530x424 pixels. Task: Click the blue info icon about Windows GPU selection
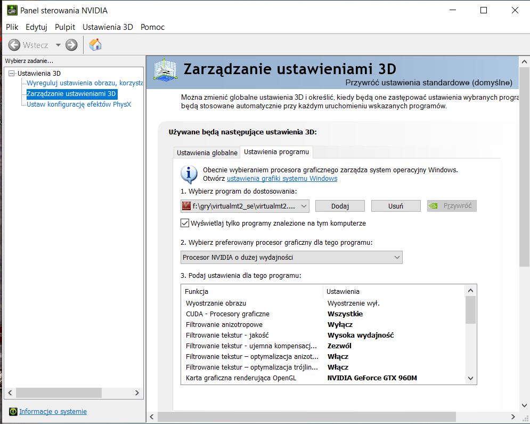[x=189, y=174]
